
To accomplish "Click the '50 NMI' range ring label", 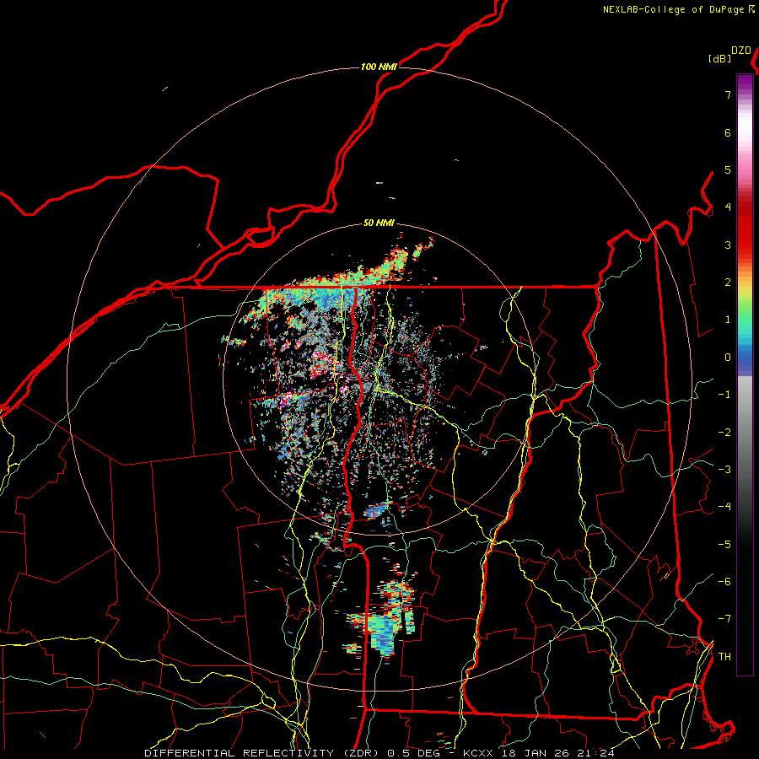I will [x=379, y=223].
